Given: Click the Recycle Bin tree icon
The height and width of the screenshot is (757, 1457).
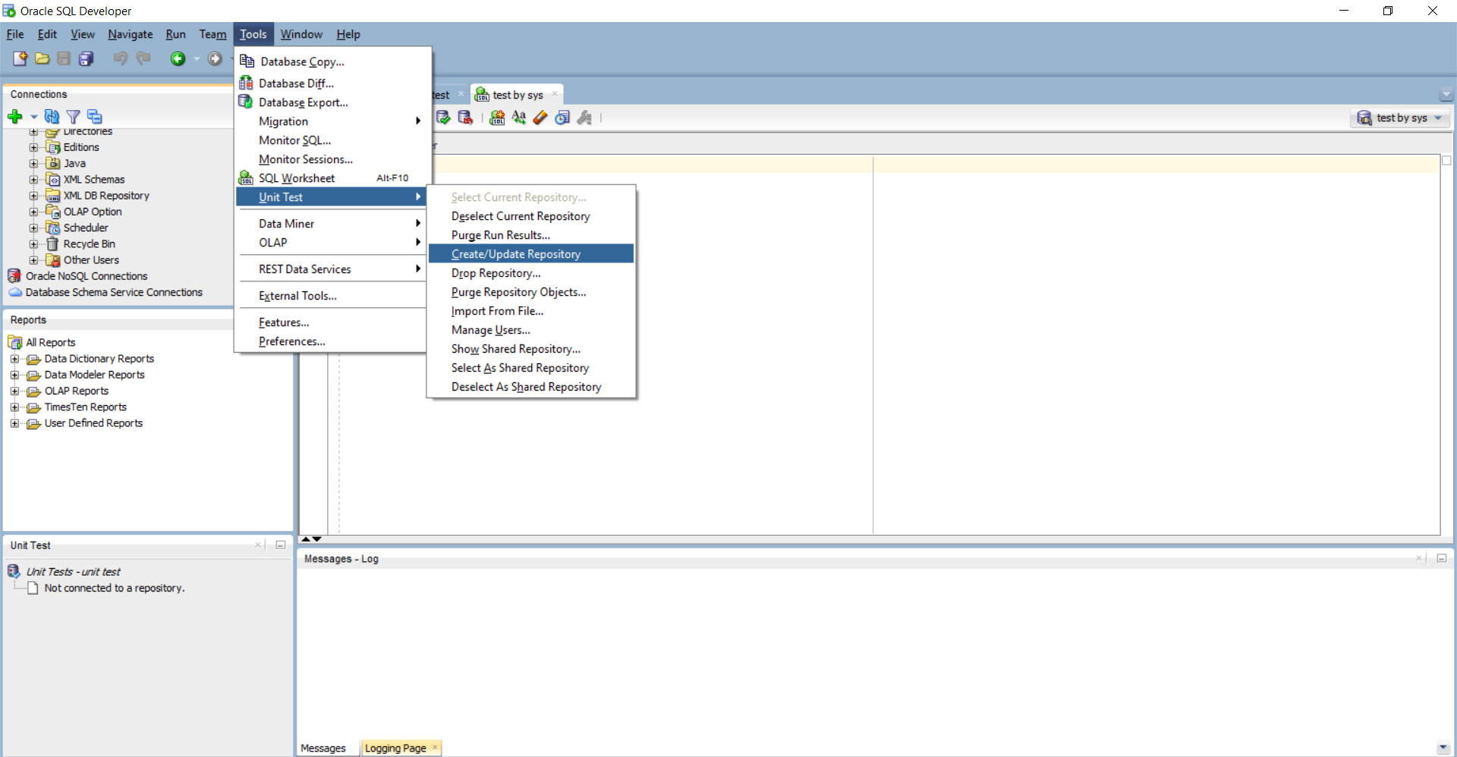Looking at the screenshot, I should pyautogui.click(x=52, y=243).
